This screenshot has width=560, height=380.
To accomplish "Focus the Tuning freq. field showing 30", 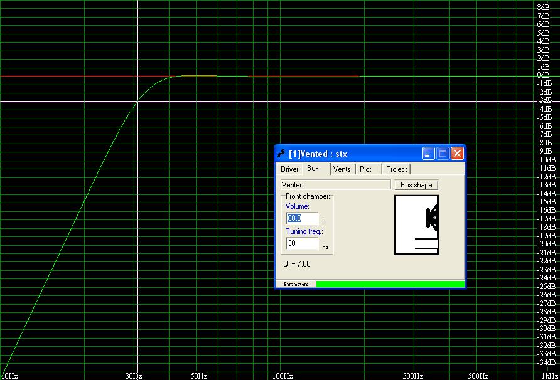I will coord(301,243).
